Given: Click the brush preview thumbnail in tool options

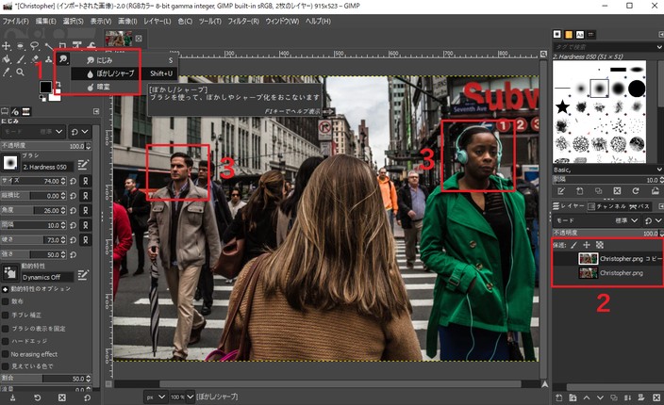Looking at the screenshot, I should [10, 162].
